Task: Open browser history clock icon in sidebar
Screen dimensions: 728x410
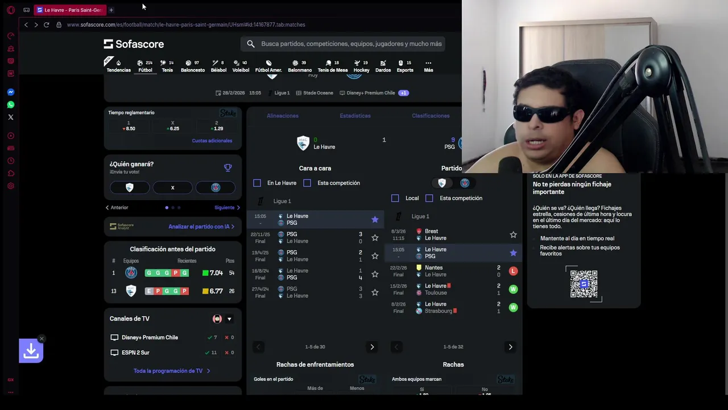Action: tap(10, 161)
